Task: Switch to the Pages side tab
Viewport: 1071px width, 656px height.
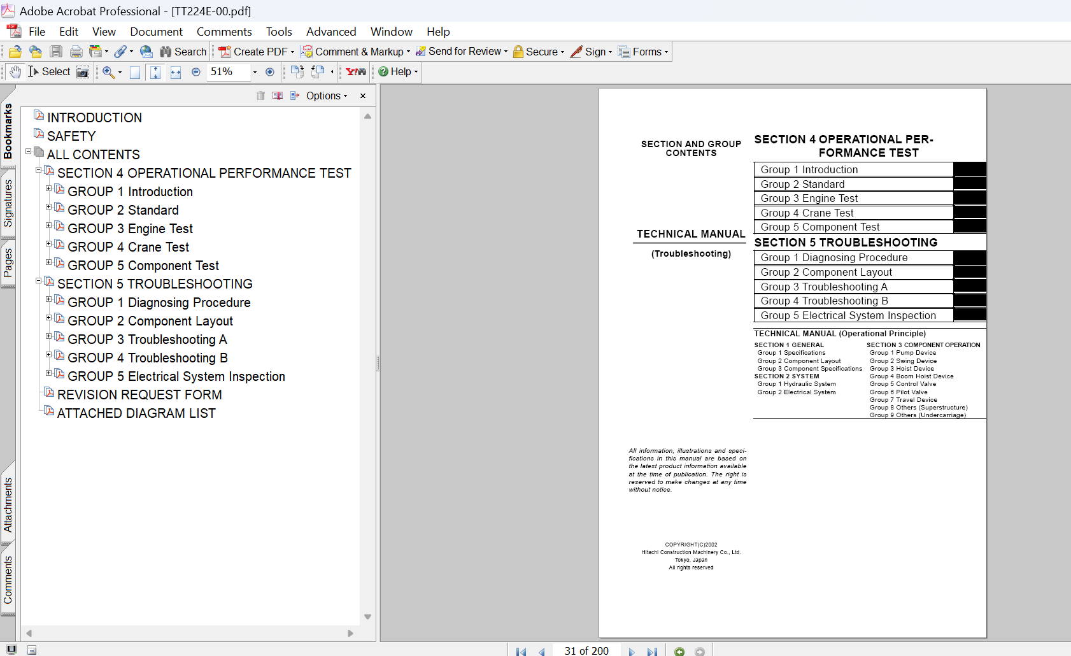Action: (x=8, y=263)
